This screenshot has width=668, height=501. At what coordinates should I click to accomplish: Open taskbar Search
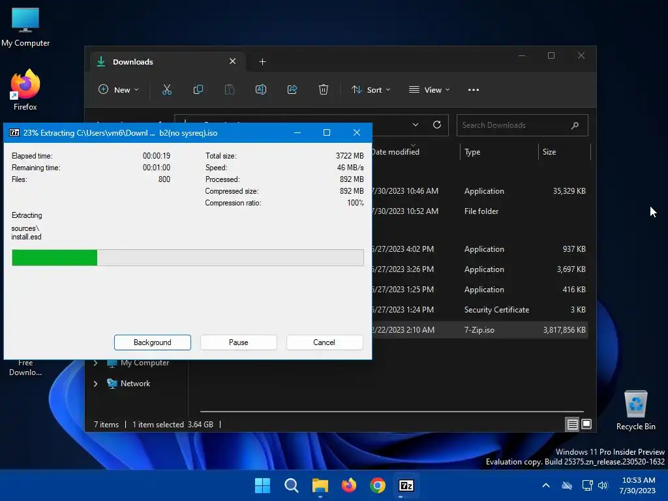pyautogui.click(x=292, y=485)
